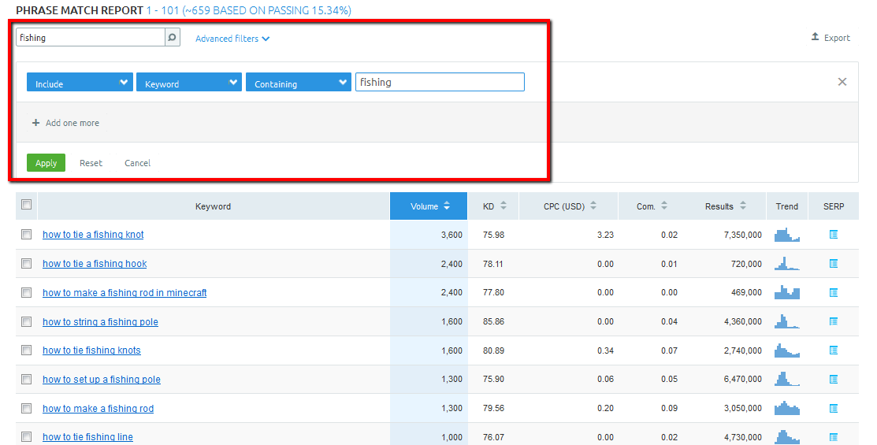Image resolution: width=877 pixels, height=445 pixels.
Task: Open SERP snapshot for how to string a fishing pole
Action: point(834,321)
